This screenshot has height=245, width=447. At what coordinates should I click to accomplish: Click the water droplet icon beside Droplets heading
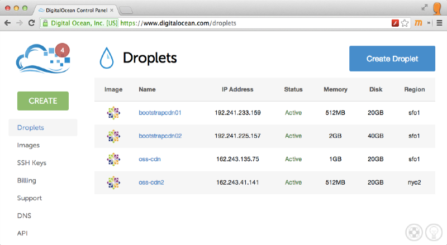[x=107, y=58]
